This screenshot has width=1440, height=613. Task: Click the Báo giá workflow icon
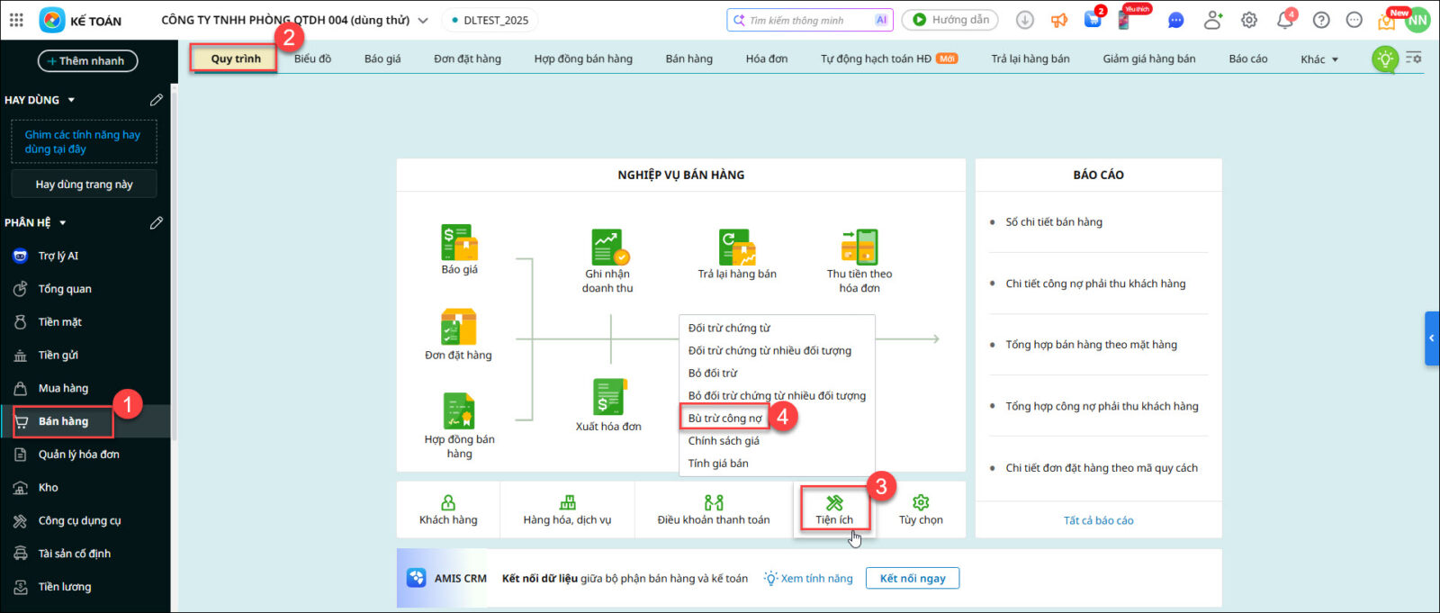click(459, 243)
